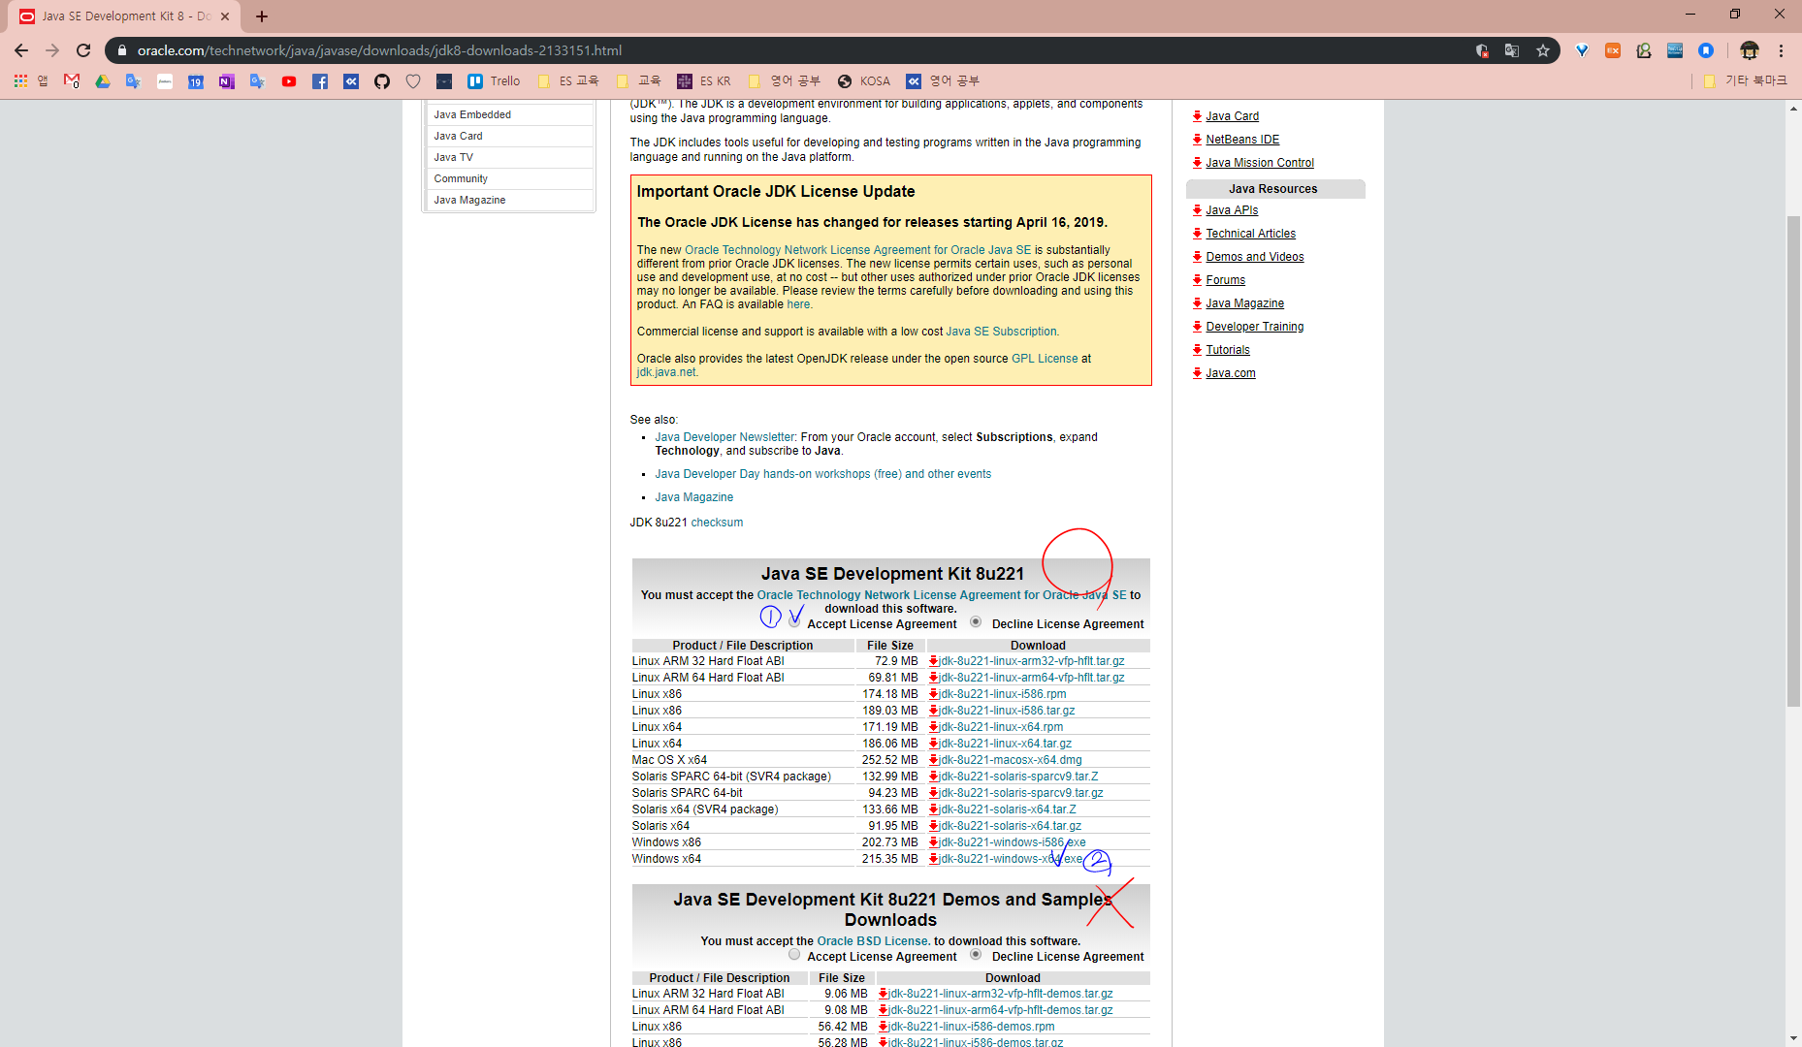Open the Google Drive bookmark
This screenshot has width=1802, height=1047.
(x=103, y=81)
